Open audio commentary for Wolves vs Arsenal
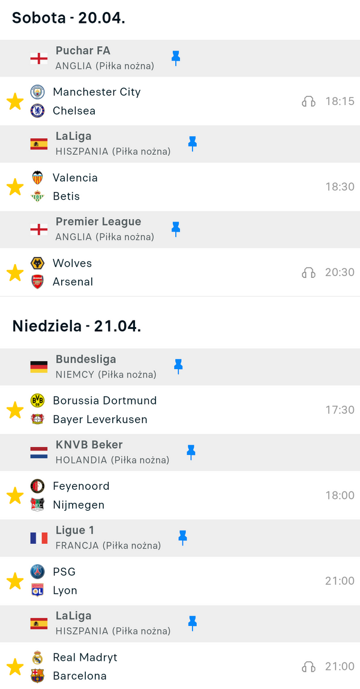 [x=308, y=272]
